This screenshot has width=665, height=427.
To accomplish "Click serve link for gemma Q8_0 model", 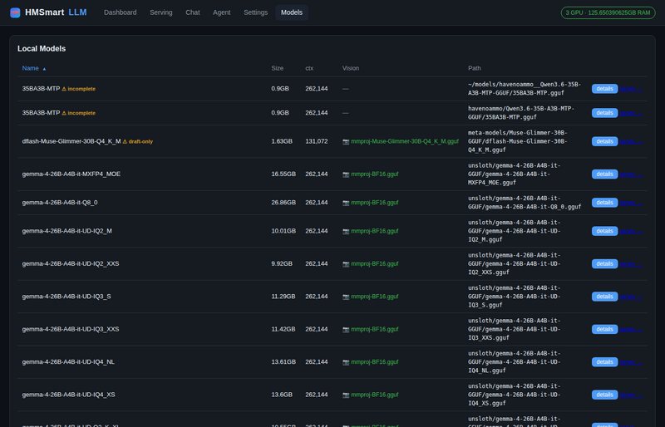I will pyautogui.click(x=631, y=202).
